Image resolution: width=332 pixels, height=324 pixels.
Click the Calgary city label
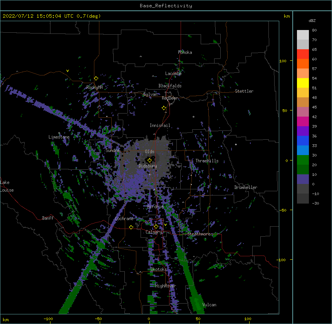pyautogui.click(x=154, y=232)
